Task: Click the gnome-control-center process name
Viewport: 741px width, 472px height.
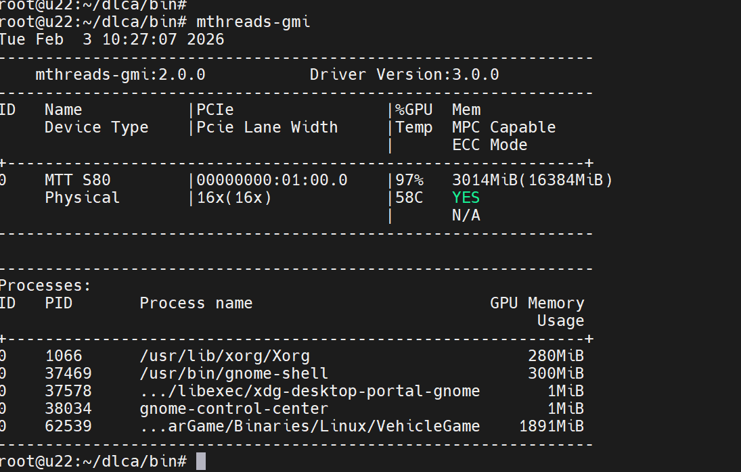Action: tap(233, 408)
